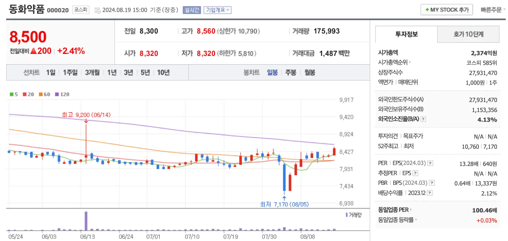Click the 배당수익률 value 2.12%
This screenshot has width=508, height=241.
[x=489, y=194]
